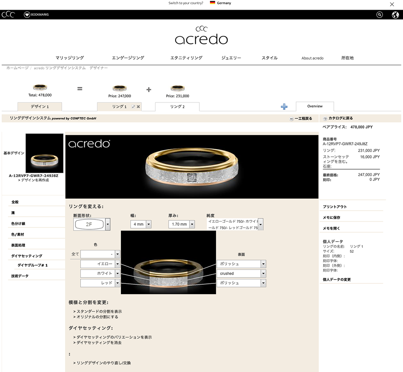Expand the 厚み 1.70 mm dropdown

pyautogui.click(x=192, y=224)
